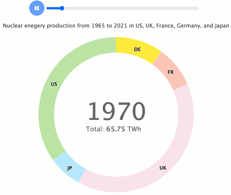Pause the animation with the round button
This screenshot has width=231, height=195.
click(37, 8)
